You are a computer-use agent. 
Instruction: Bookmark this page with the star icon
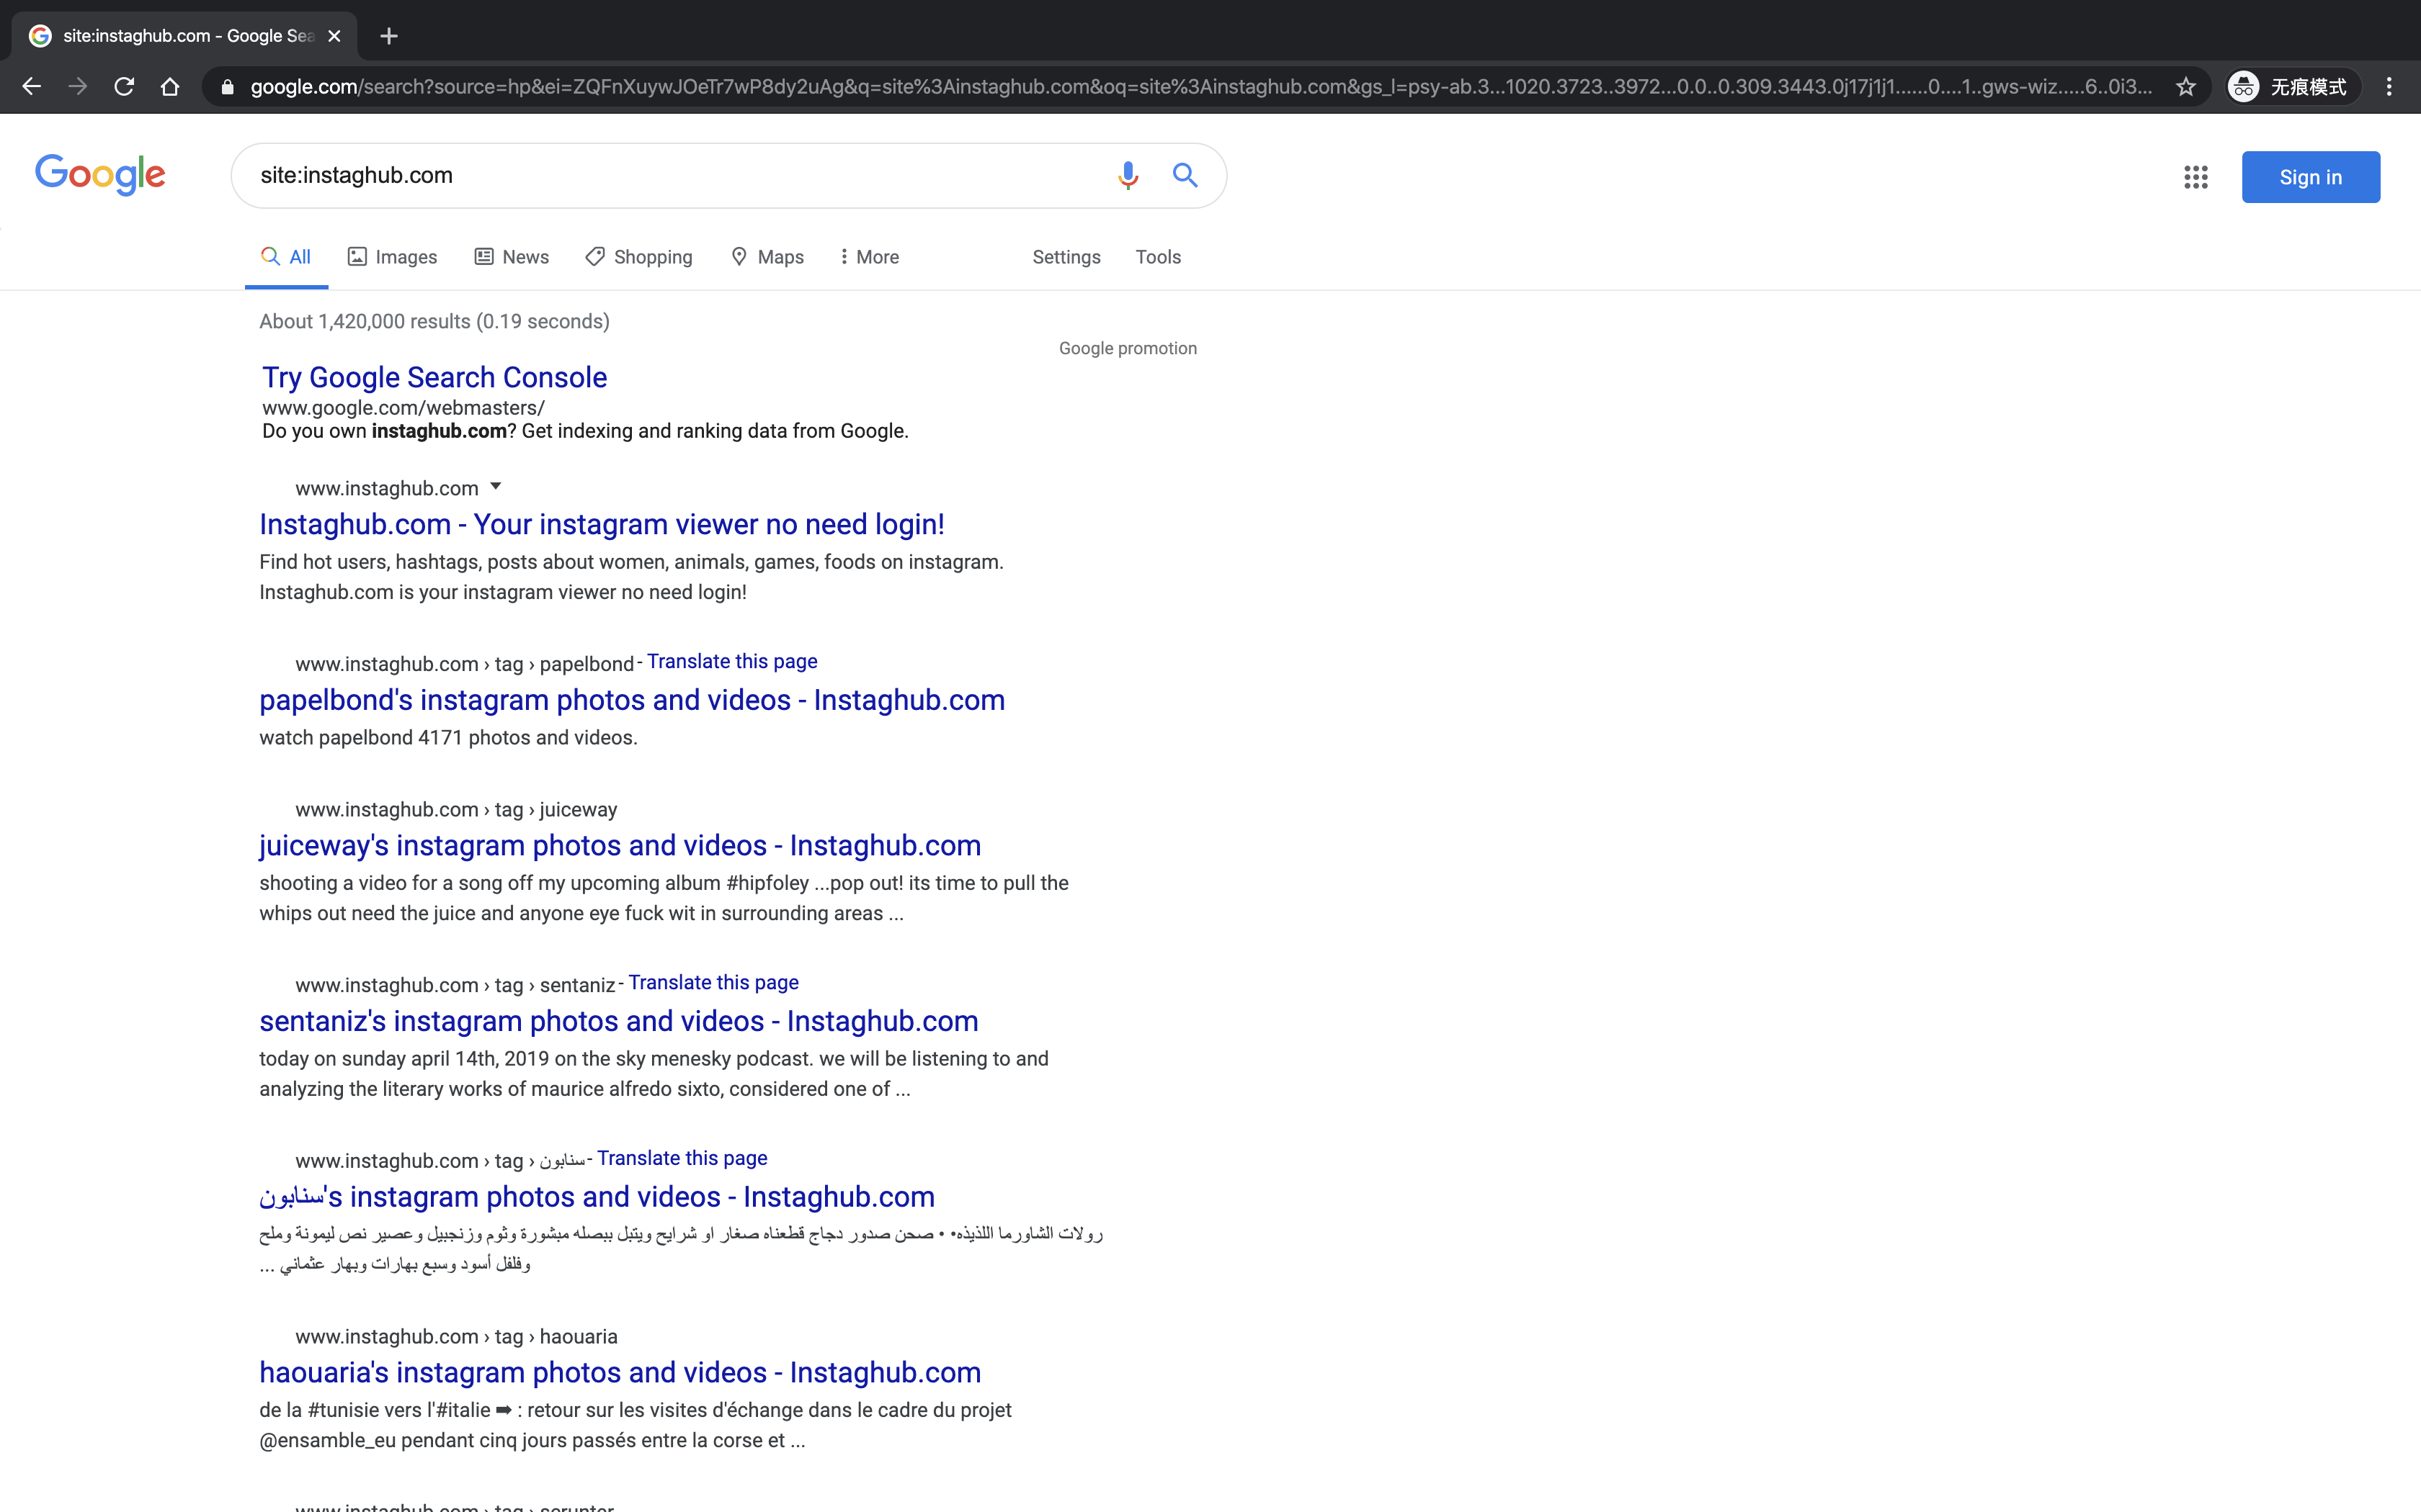tap(2186, 87)
